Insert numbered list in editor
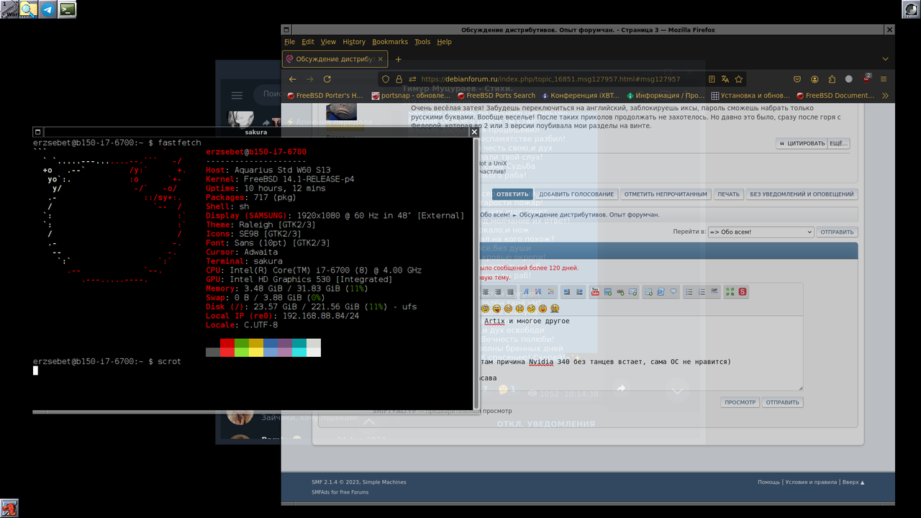Image resolution: width=921 pixels, height=518 pixels. [702, 291]
